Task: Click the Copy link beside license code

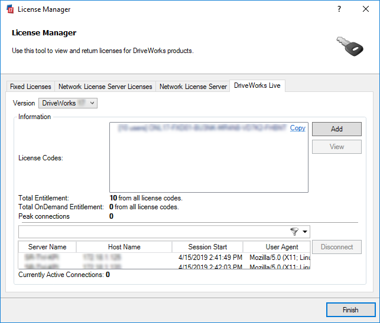Action: click(x=298, y=128)
